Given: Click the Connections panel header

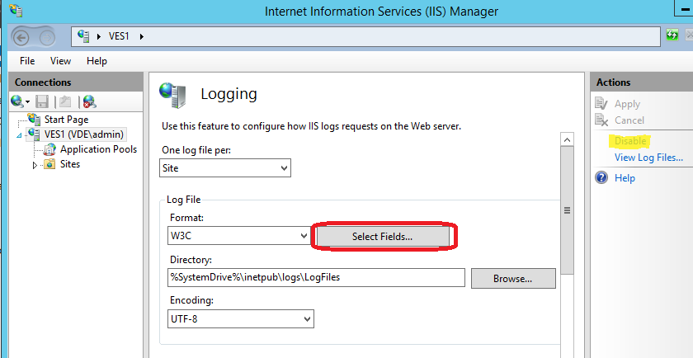Looking at the screenshot, I should (x=76, y=82).
